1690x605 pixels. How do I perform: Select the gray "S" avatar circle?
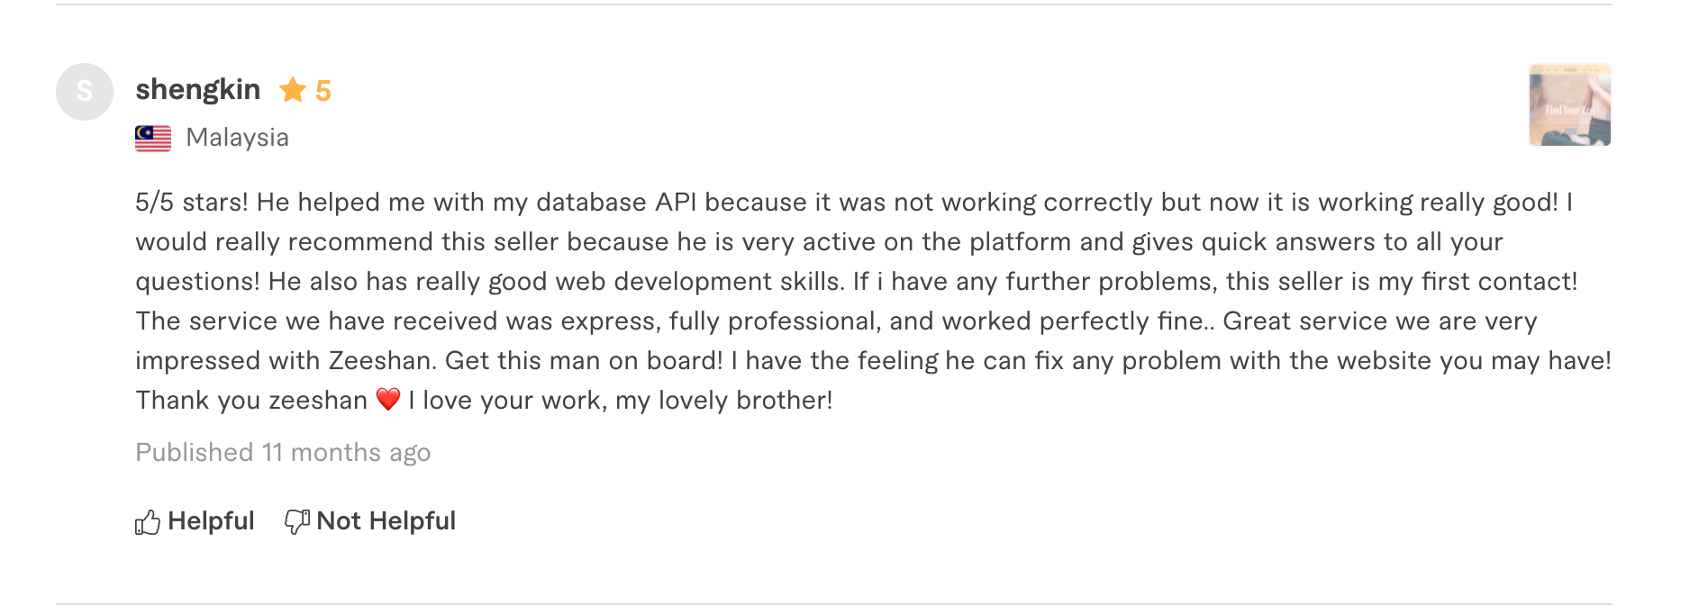coord(85,92)
